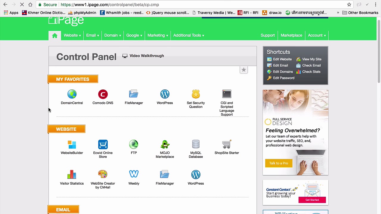
Task: Expand the Additional Tools menu
Action: tap(188, 35)
